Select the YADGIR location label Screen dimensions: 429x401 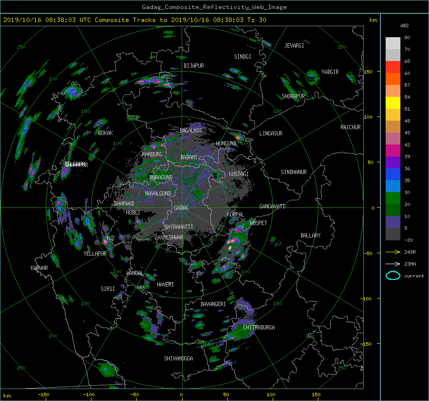[330, 72]
